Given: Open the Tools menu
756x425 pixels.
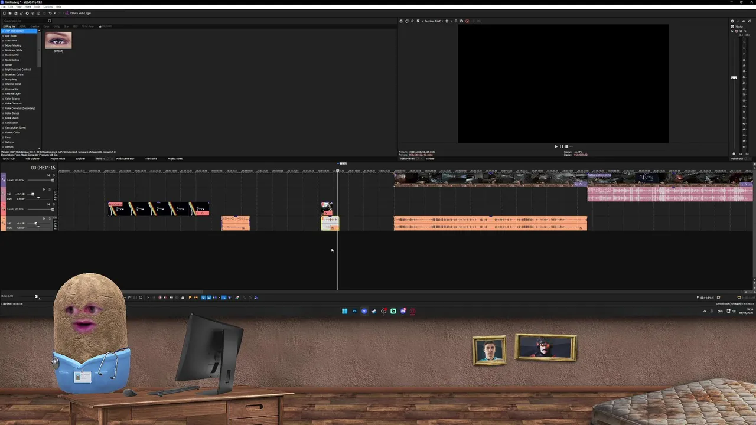Looking at the screenshot, I should (x=37, y=6).
